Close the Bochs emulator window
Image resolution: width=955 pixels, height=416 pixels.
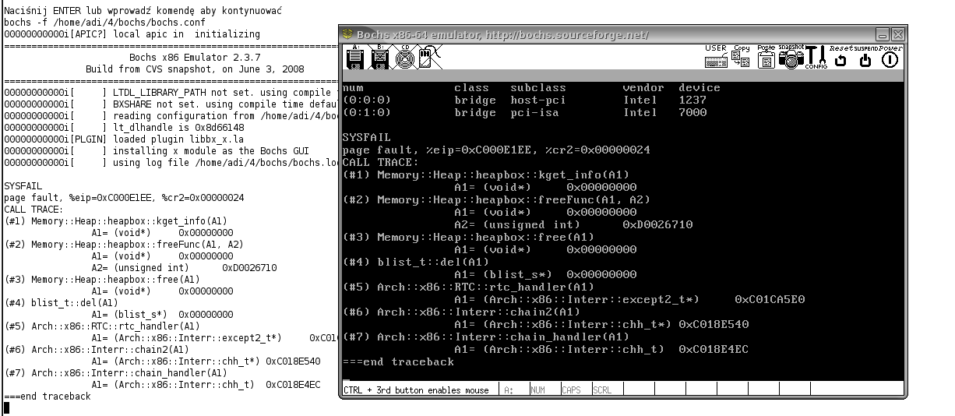(898, 35)
